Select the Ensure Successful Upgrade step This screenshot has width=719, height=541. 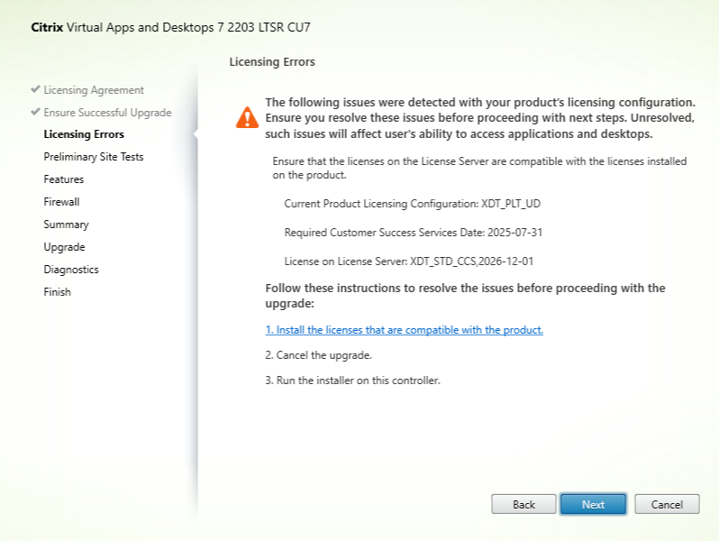pyautogui.click(x=107, y=113)
